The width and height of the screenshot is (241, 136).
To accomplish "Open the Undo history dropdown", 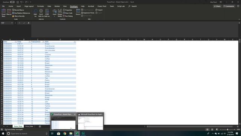I will click(23, 2).
